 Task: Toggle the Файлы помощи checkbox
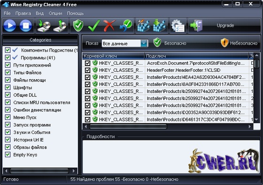click(x=8, y=80)
